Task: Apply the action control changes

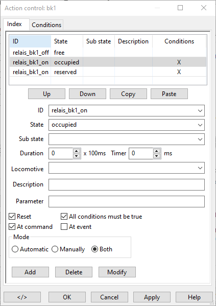Action: [152, 297]
